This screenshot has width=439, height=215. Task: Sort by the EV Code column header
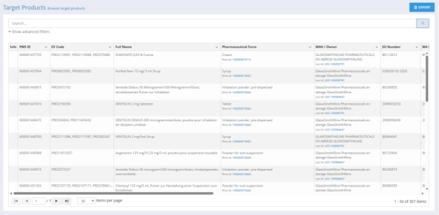coord(58,47)
